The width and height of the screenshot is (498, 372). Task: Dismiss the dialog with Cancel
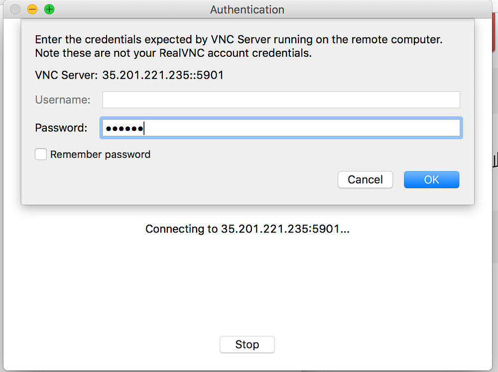point(365,179)
